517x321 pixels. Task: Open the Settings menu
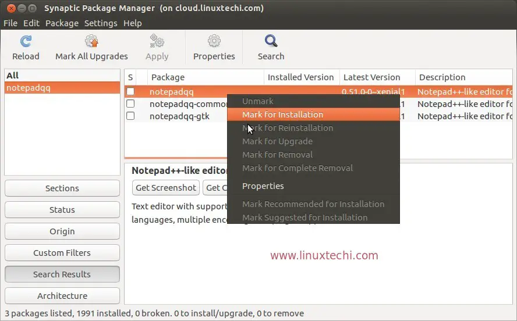coord(101,23)
